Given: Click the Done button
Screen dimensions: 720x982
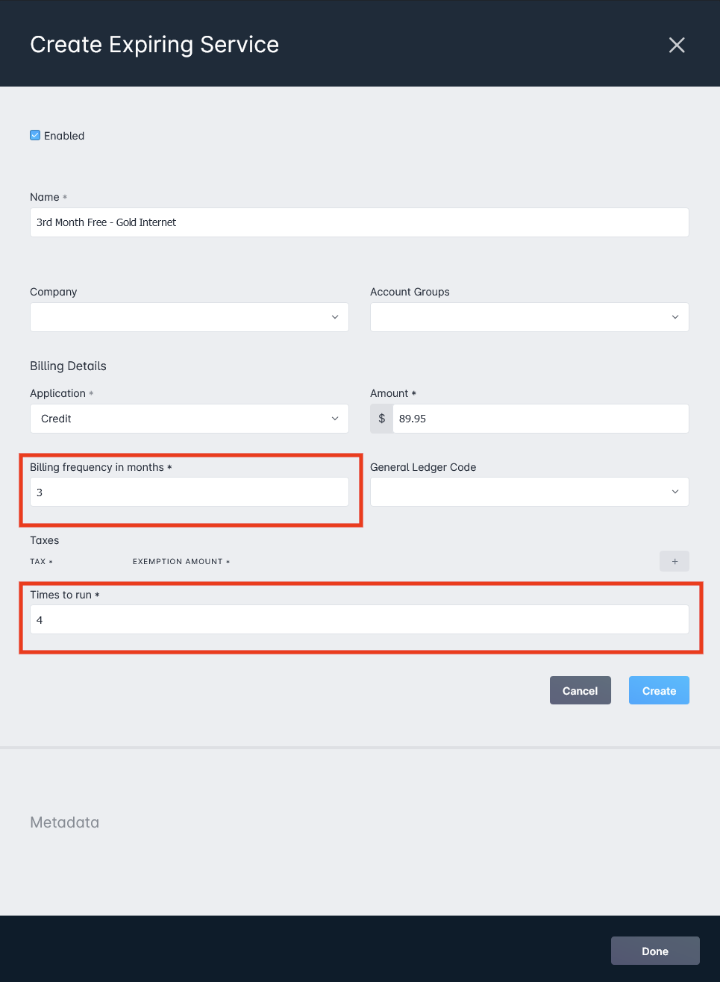Looking at the screenshot, I should click(x=655, y=951).
